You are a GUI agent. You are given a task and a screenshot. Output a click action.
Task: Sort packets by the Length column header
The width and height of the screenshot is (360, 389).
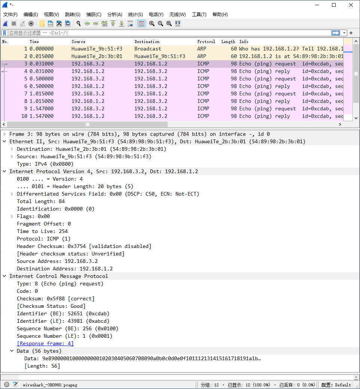229,42
